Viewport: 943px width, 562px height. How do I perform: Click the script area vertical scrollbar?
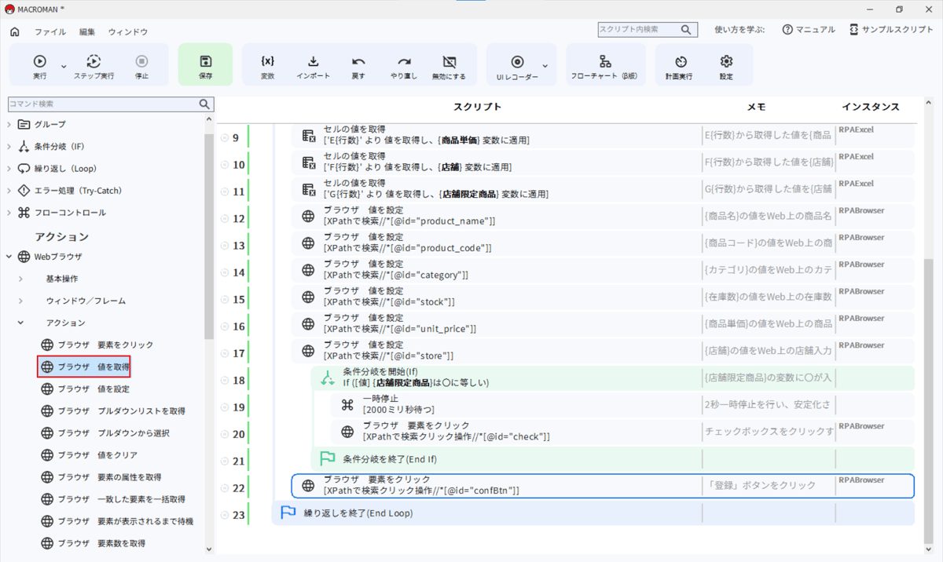929,400
